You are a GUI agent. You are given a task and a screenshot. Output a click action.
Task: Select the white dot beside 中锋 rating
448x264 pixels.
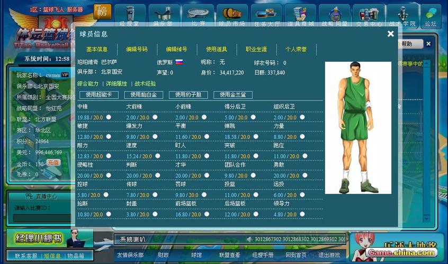pos(108,117)
